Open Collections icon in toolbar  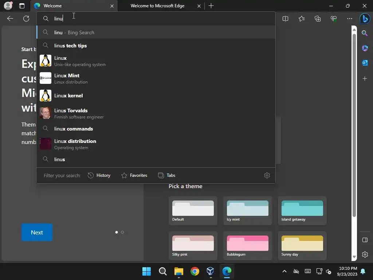pos(318,19)
